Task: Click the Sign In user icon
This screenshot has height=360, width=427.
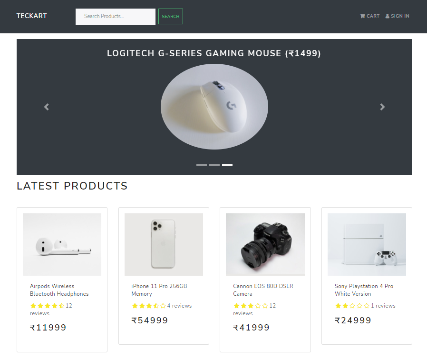Action: [x=387, y=16]
